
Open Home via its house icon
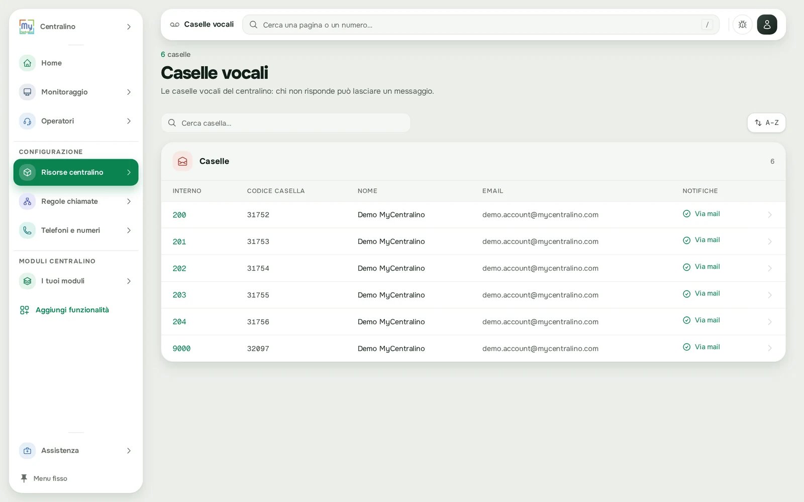point(27,63)
